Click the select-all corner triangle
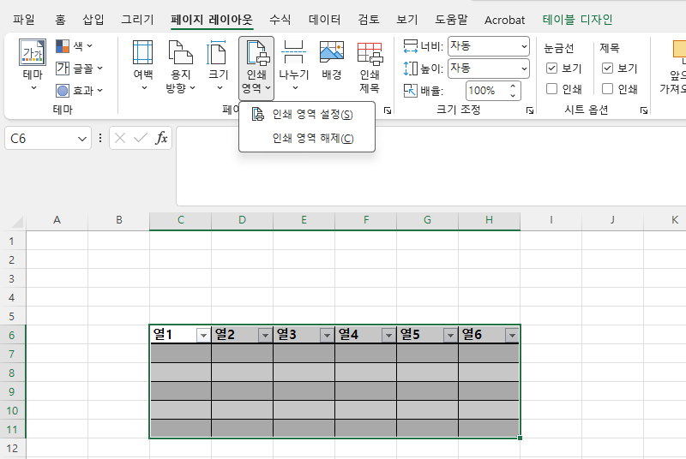This screenshot has height=459, width=686. (x=16, y=222)
